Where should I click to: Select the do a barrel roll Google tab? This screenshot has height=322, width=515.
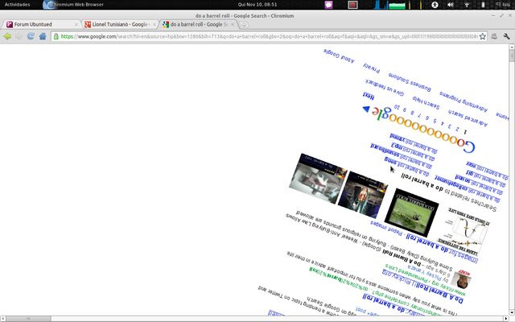pyautogui.click(x=198, y=24)
